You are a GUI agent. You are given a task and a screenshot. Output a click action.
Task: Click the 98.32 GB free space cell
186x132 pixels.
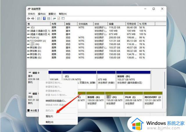coord(132,51)
